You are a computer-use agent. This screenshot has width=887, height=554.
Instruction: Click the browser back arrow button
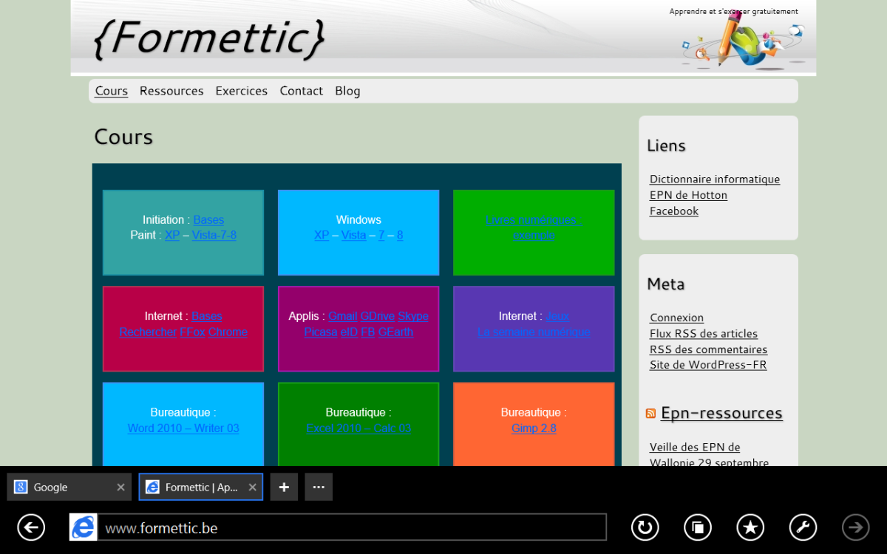click(x=31, y=527)
